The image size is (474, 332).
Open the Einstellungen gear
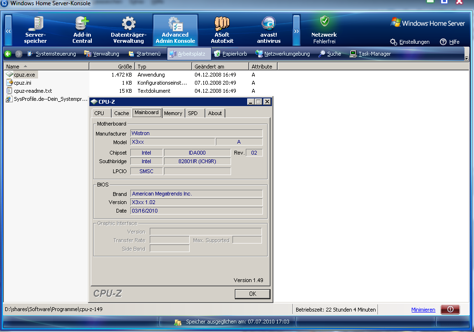(x=409, y=42)
